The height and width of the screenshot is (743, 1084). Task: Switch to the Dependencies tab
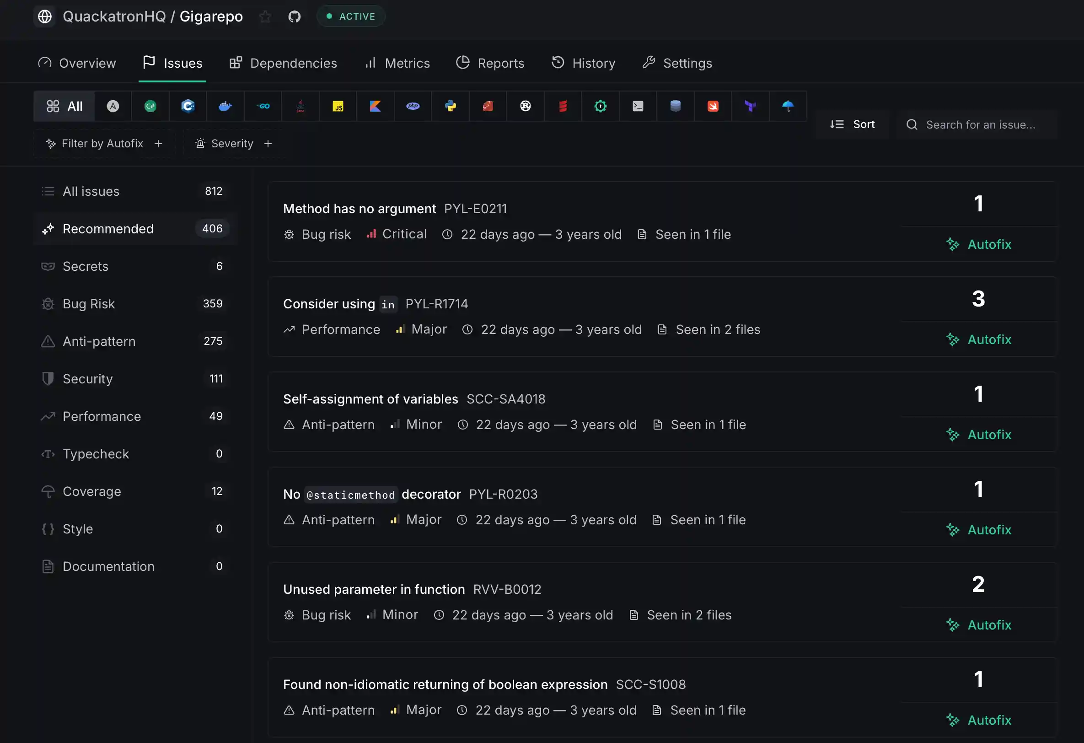pos(283,63)
